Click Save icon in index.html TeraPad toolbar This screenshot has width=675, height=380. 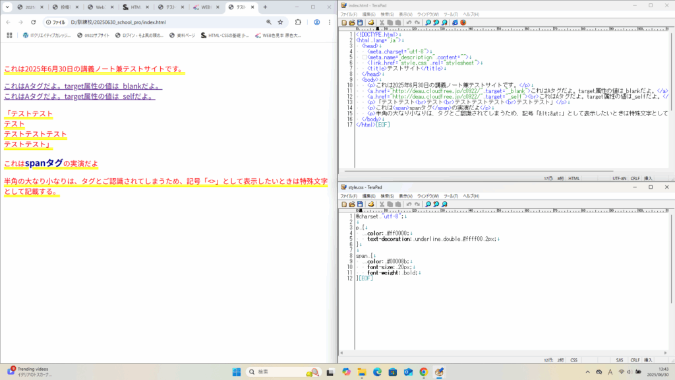coord(360,22)
